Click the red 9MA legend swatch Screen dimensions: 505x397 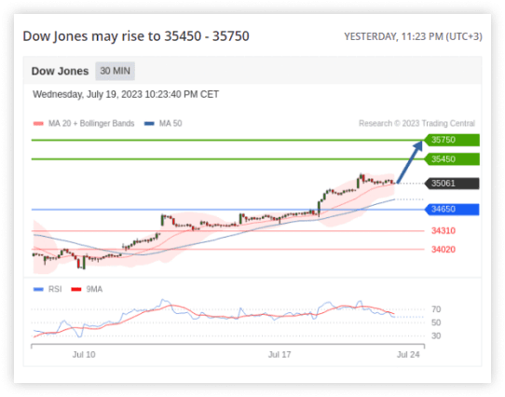click(x=76, y=290)
